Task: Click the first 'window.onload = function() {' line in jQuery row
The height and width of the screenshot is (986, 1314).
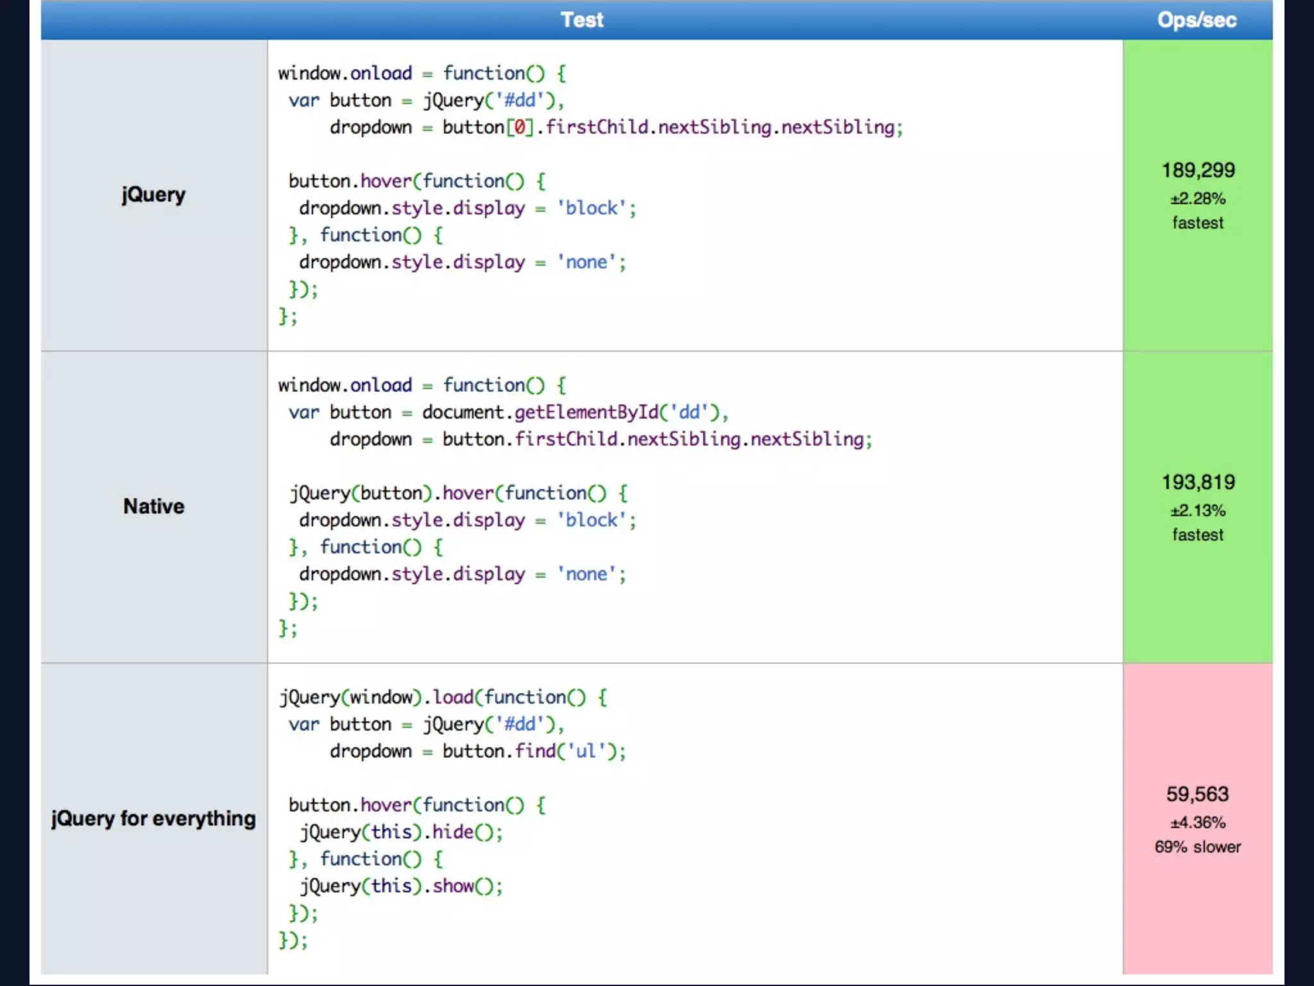Action: point(422,73)
